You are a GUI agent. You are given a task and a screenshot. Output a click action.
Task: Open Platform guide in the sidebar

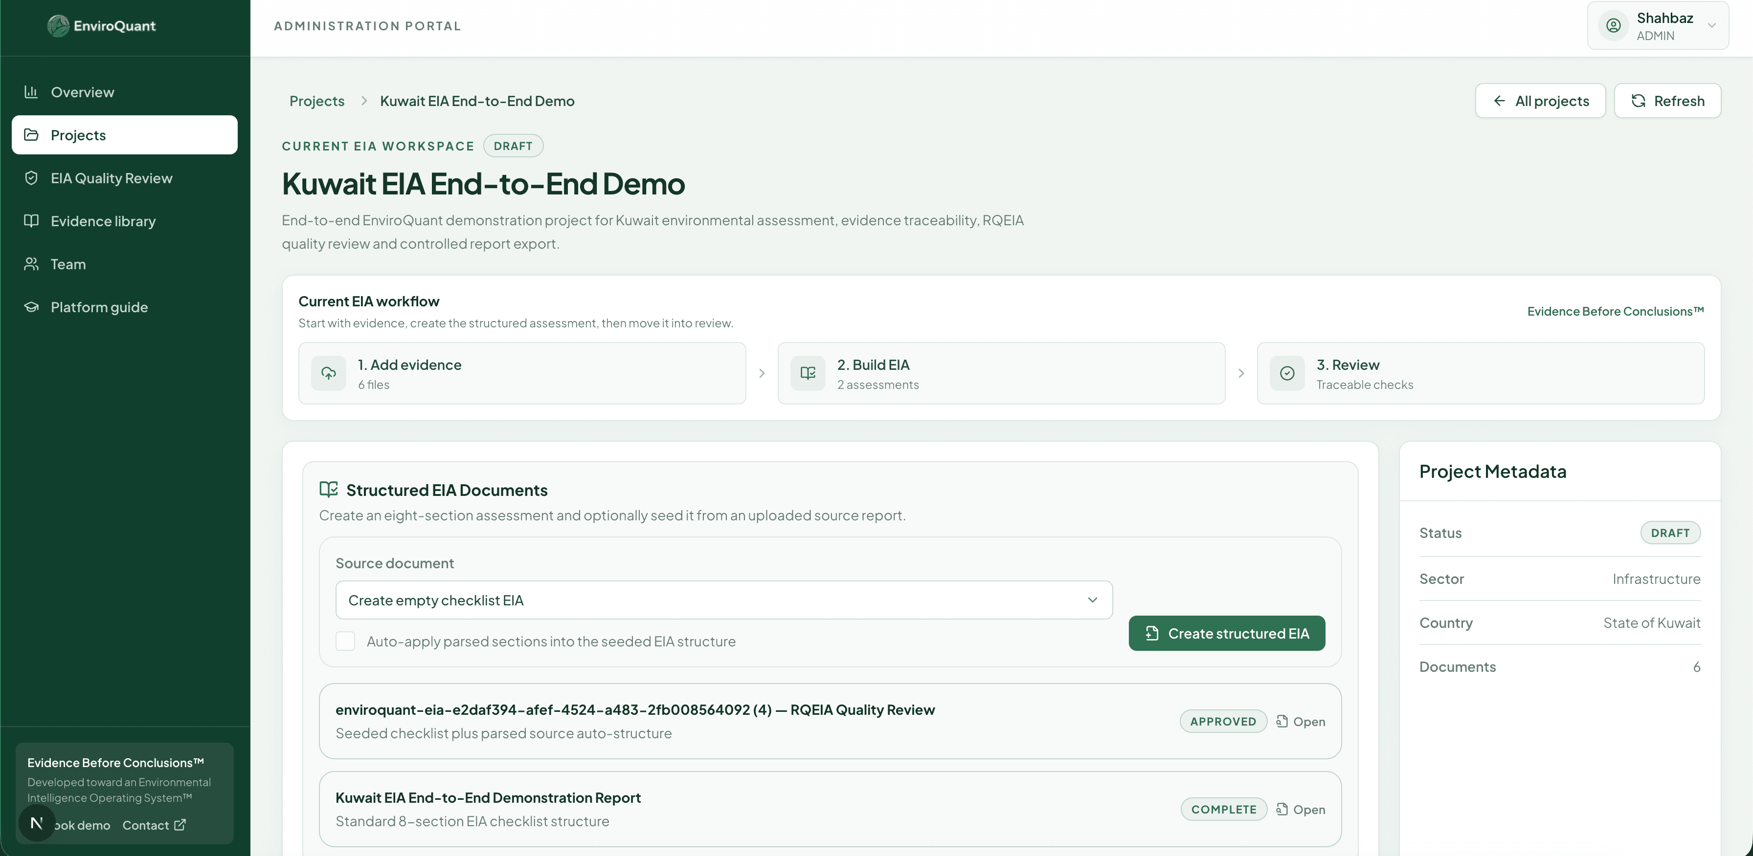[x=125, y=307]
